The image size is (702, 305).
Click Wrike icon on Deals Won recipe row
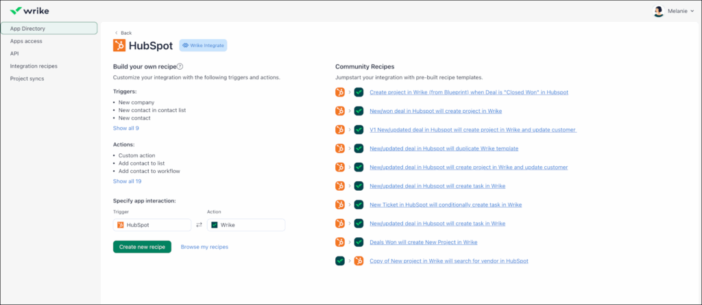[359, 242]
